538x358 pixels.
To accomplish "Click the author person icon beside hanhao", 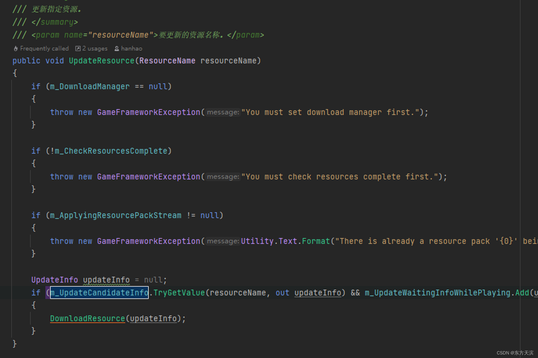I will click(x=117, y=49).
